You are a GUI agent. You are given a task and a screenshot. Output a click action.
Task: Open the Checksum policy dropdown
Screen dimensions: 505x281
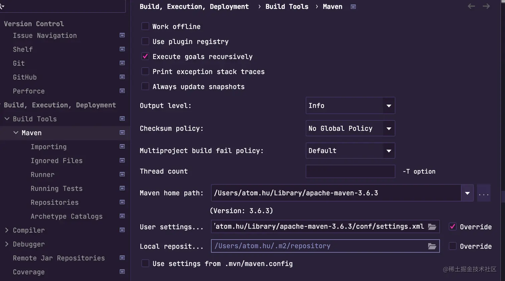tap(350, 128)
